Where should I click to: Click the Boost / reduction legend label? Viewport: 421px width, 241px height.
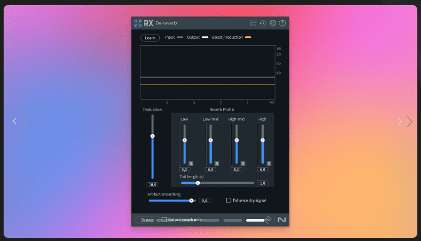pyautogui.click(x=227, y=38)
